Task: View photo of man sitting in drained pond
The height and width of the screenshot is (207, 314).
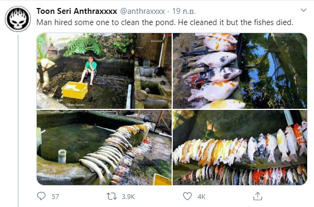Action: pos(104,71)
